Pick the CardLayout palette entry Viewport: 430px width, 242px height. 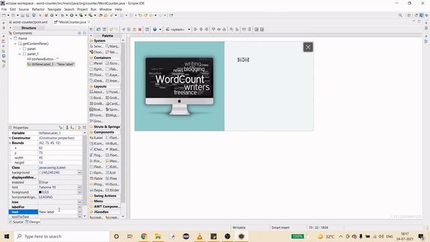tap(112, 104)
